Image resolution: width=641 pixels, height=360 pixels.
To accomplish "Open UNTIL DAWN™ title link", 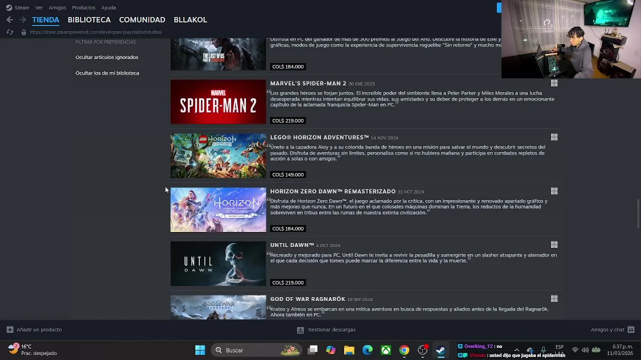I will 292,245.
